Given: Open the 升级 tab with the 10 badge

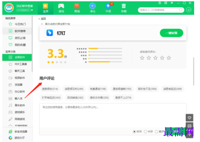Looking at the screenshot, I should [108, 8].
